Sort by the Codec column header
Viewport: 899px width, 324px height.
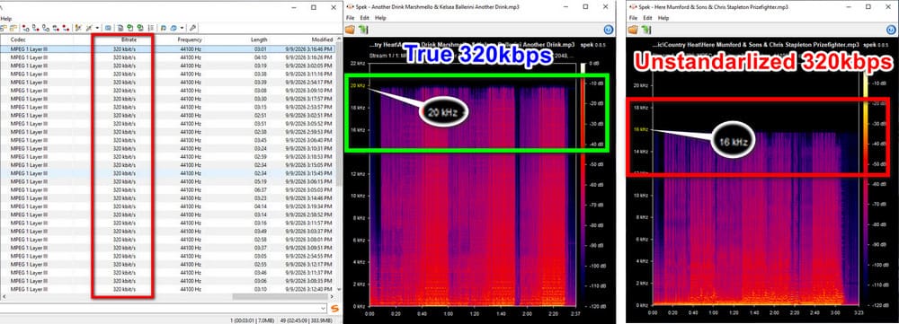point(18,39)
